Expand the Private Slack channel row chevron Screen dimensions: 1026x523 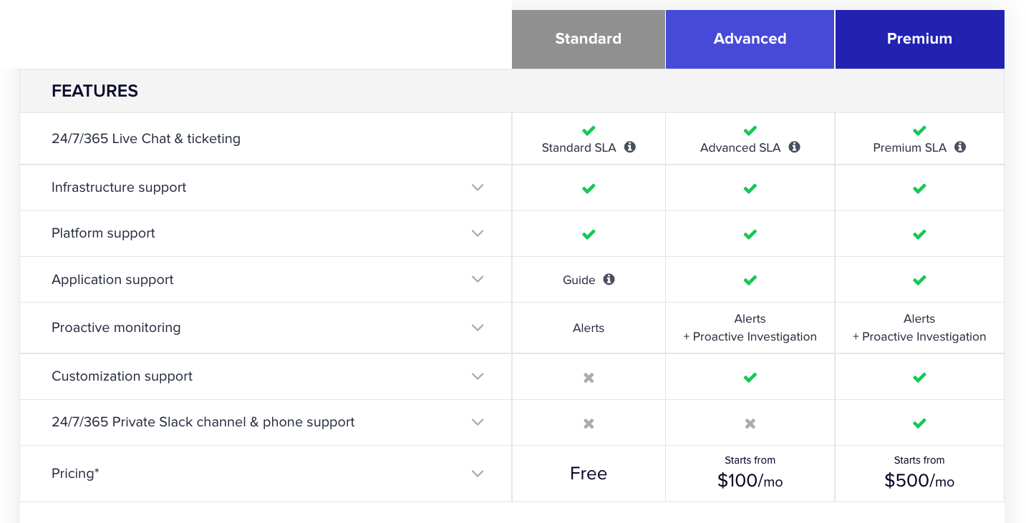coord(478,422)
